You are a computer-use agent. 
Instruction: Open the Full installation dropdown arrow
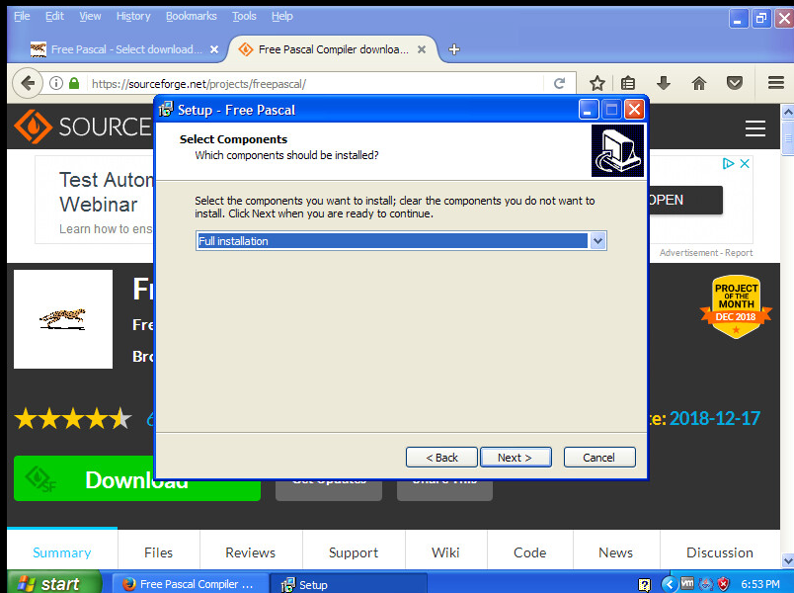597,241
